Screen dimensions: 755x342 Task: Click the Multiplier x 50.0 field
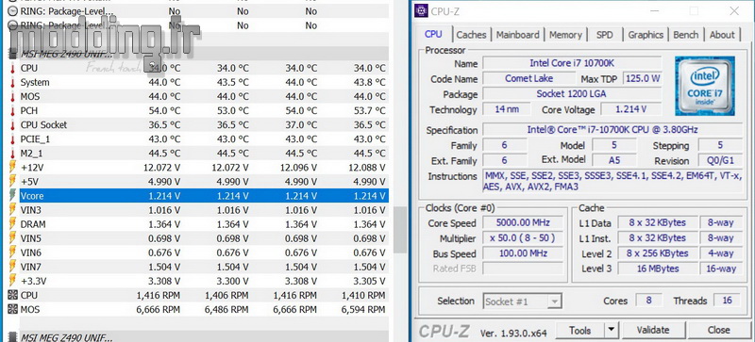pyautogui.click(x=523, y=238)
